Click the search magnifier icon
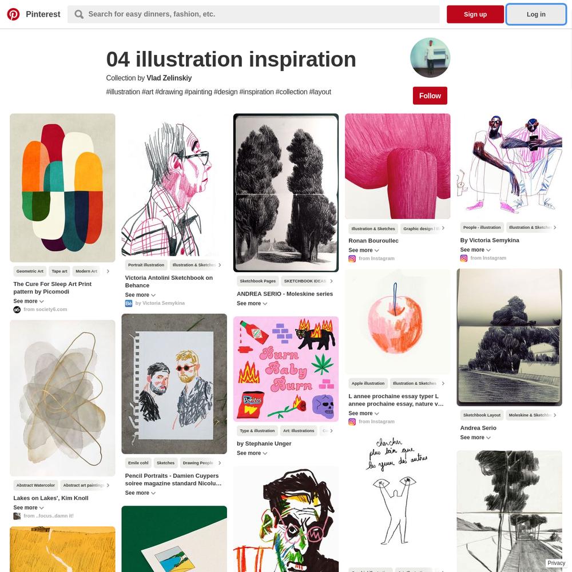Viewport: 572px width, 572px height. [x=78, y=14]
